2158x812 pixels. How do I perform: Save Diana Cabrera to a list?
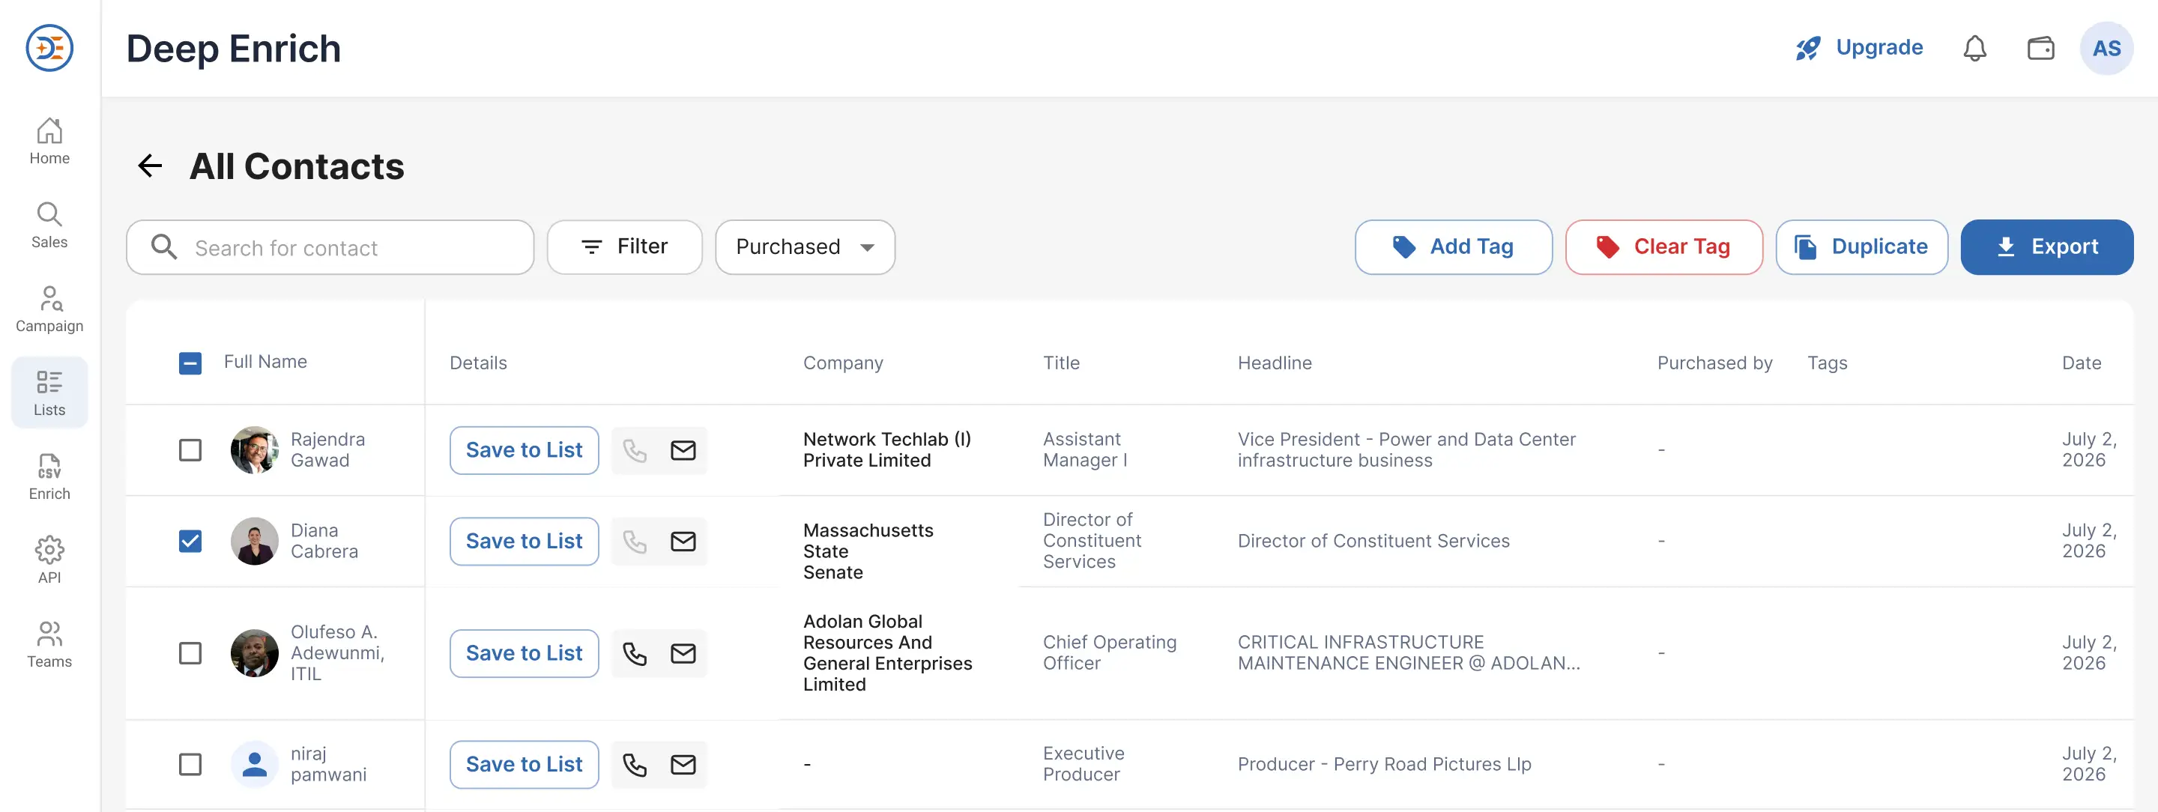click(x=525, y=542)
